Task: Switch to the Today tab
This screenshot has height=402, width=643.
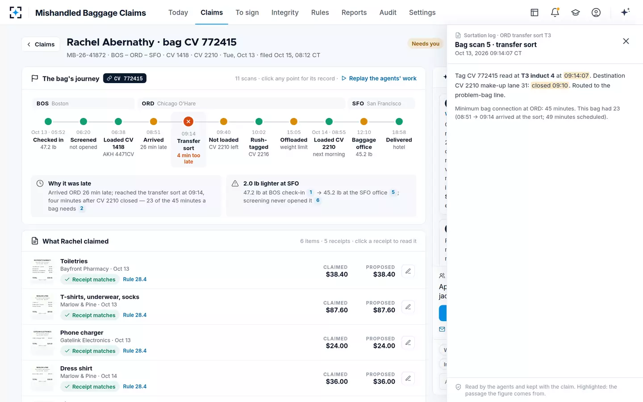Action: point(178,13)
